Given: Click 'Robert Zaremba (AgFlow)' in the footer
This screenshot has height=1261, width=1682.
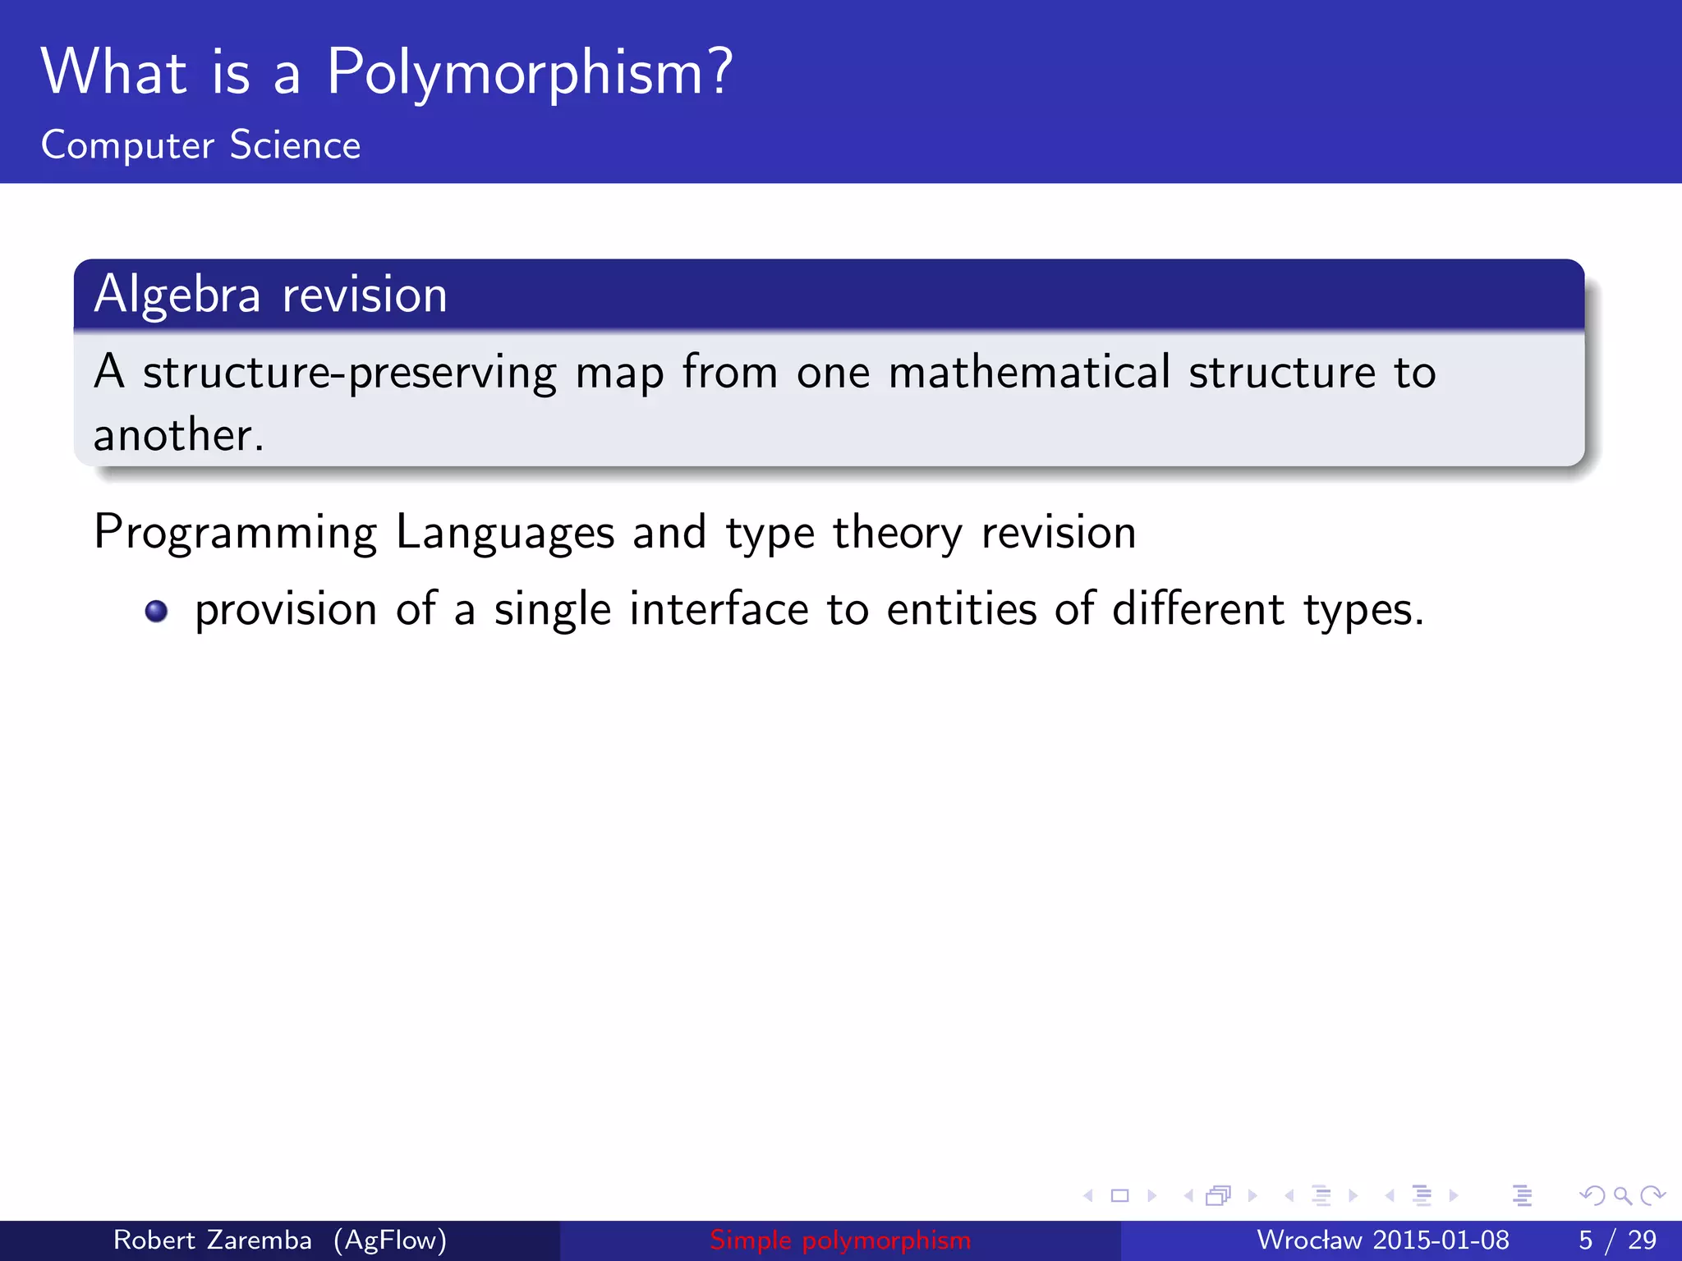Looking at the screenshot, I should tap(280, 1240).
